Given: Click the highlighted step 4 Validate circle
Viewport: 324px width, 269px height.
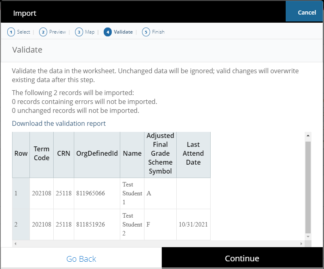Looking at the screenshot, I should pyautogui.click(x=107, y=32).
